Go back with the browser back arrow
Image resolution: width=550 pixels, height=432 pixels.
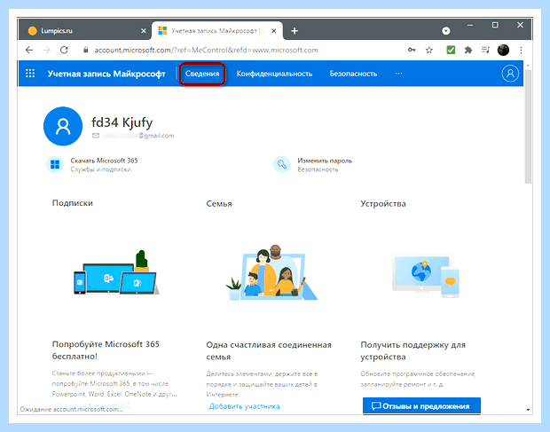pyautogui.click(x=29, y=51)
